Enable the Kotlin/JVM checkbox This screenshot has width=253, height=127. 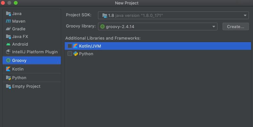click(x=70, y=46)
